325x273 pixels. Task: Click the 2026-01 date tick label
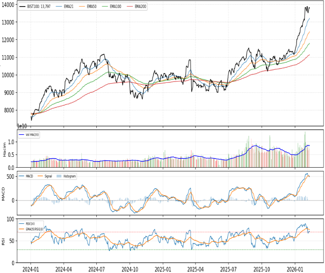[295, 270]
